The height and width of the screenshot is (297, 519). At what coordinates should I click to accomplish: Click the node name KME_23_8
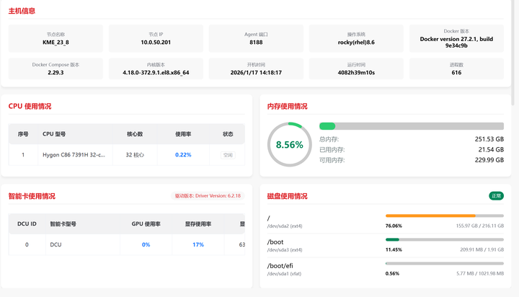[56, 43]
